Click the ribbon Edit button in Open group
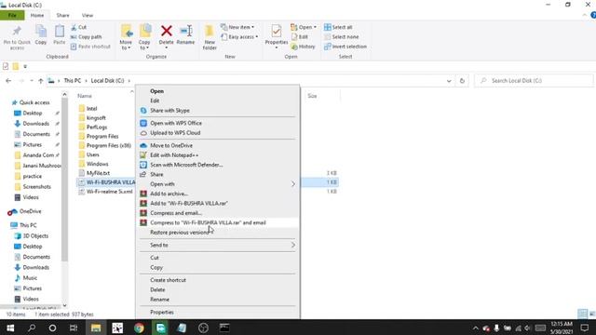The width and height of the screenshot is (596, 335). tap(300, 37)
